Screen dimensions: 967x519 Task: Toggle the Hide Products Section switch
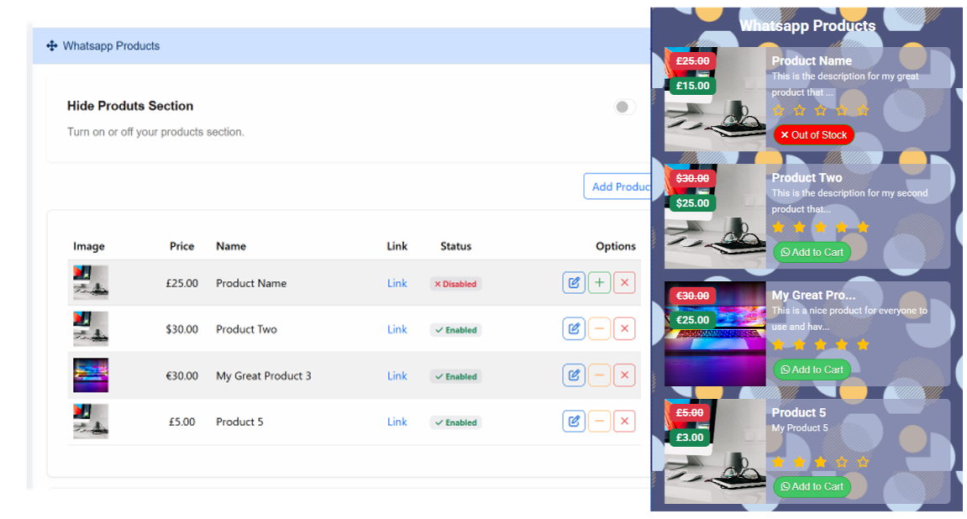pyautogui.click(x=624, y=107)
